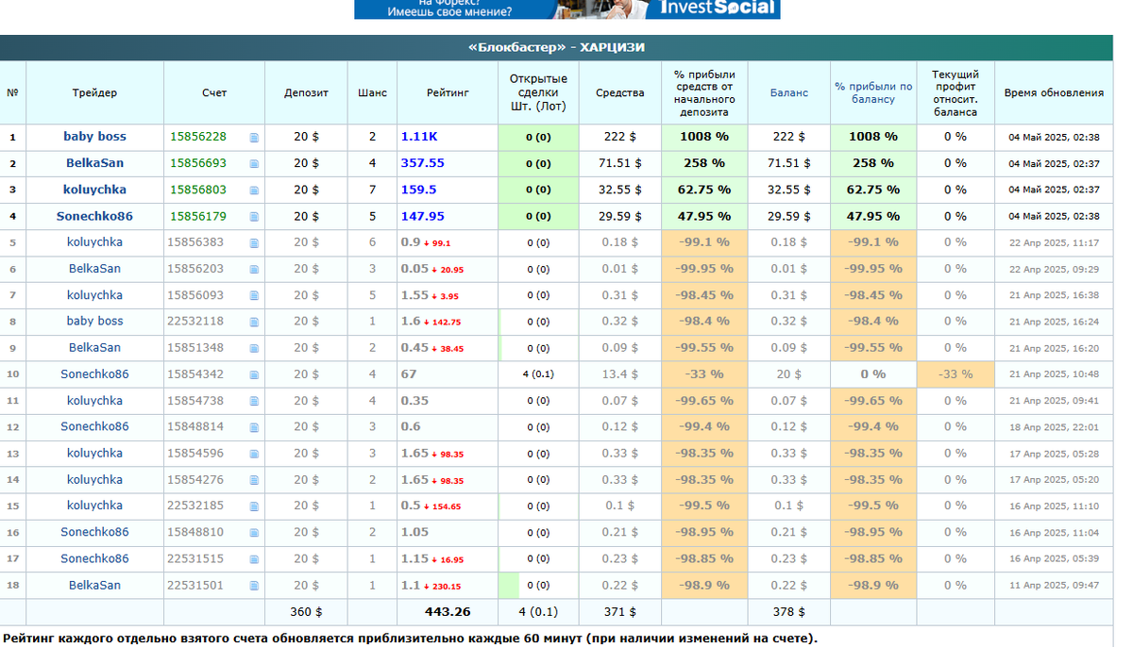1133x647 pixels.
Task: Click trader BelkaSan in row 18
Action: 94,586
